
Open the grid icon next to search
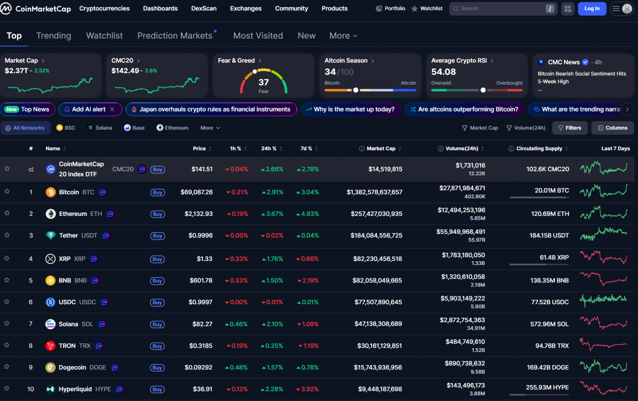[x=567, y=9]
